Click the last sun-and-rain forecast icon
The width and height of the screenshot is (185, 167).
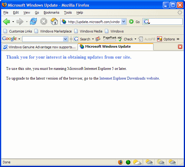(x=172, y=162)
